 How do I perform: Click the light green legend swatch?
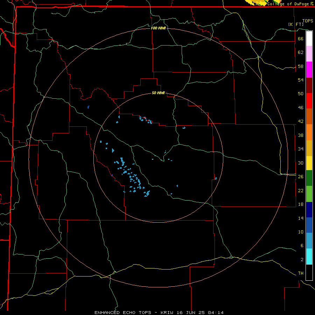click(x=309, y=194)
